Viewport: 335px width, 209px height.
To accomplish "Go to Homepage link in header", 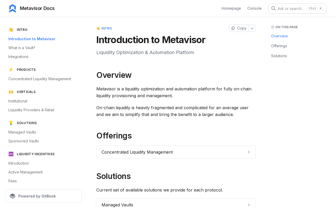I will [231, 8].
